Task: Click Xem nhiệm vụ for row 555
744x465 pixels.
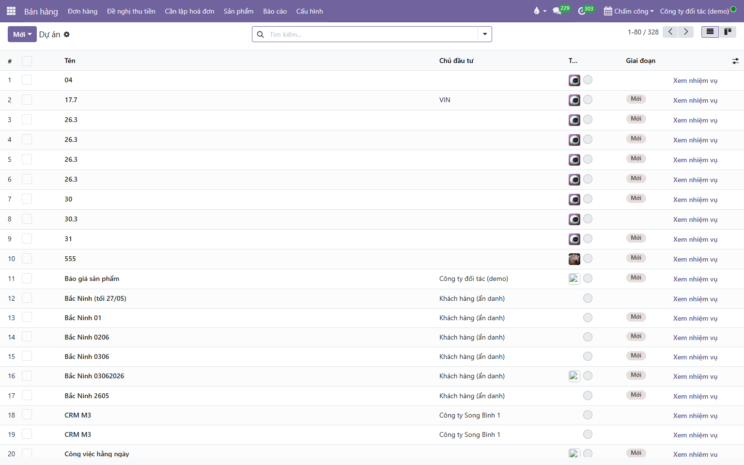Action: pos(695,259)
